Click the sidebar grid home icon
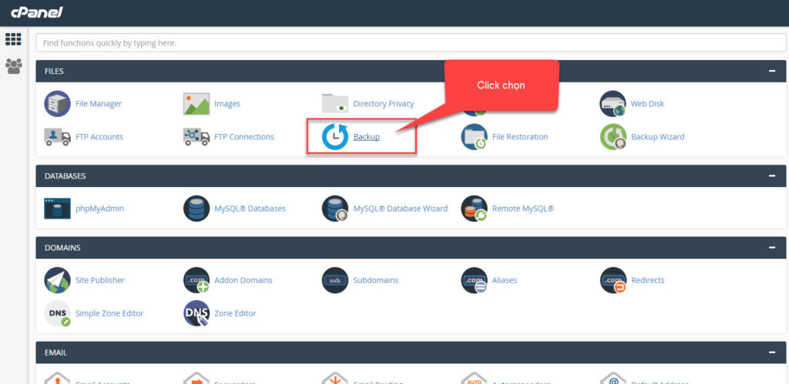 pyautogui.click(x=14, y=39)
